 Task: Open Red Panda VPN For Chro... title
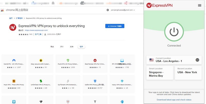point(95,64)
